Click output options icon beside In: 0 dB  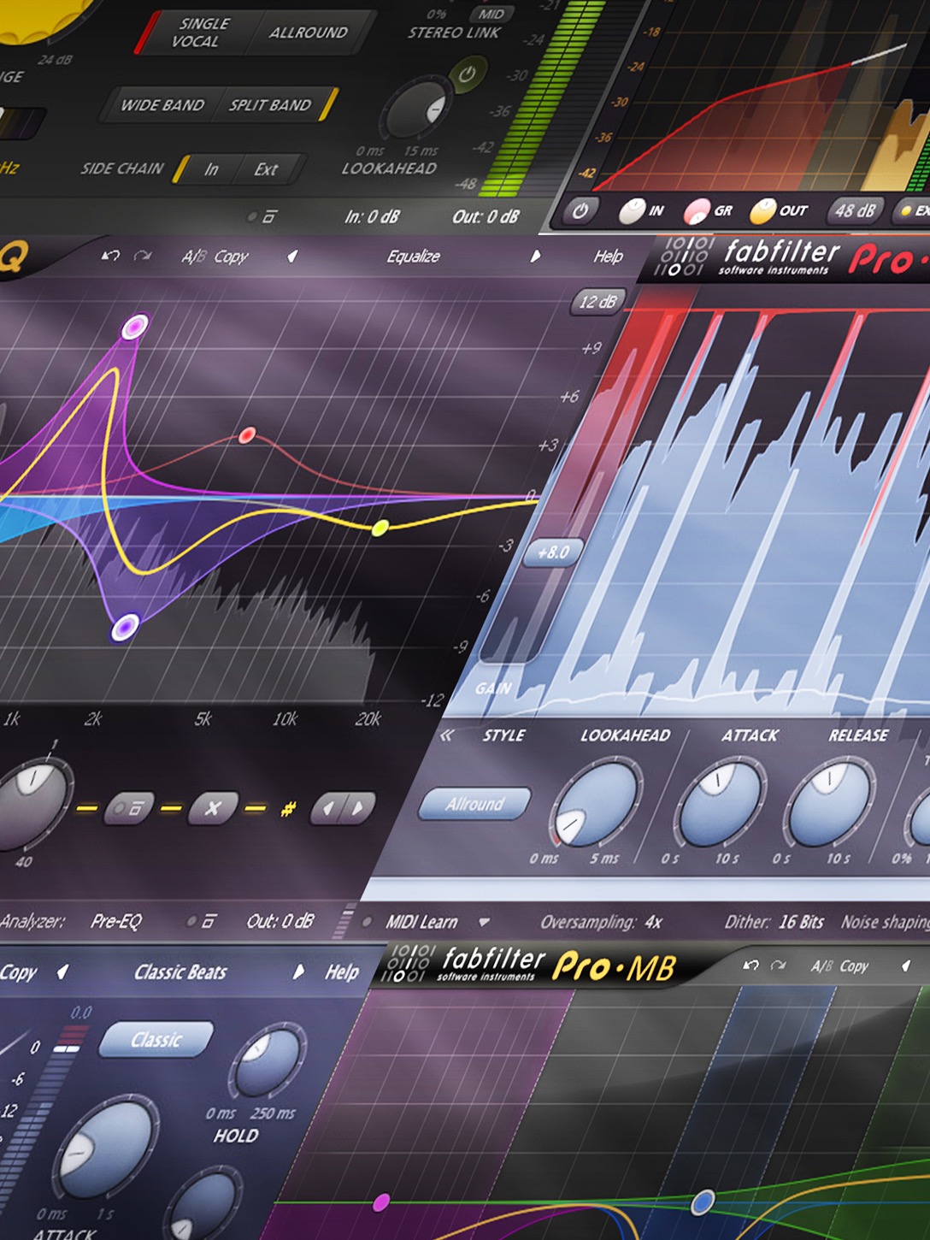coord(264,217)
